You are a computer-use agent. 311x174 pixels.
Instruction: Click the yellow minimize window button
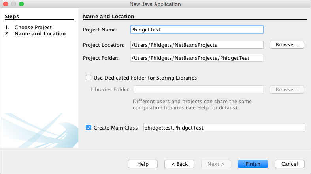pyautogui.click(x=13, y=4)
